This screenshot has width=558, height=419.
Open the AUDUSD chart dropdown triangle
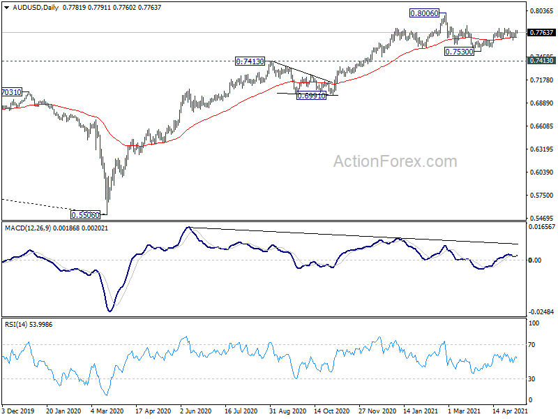point(7,8)
